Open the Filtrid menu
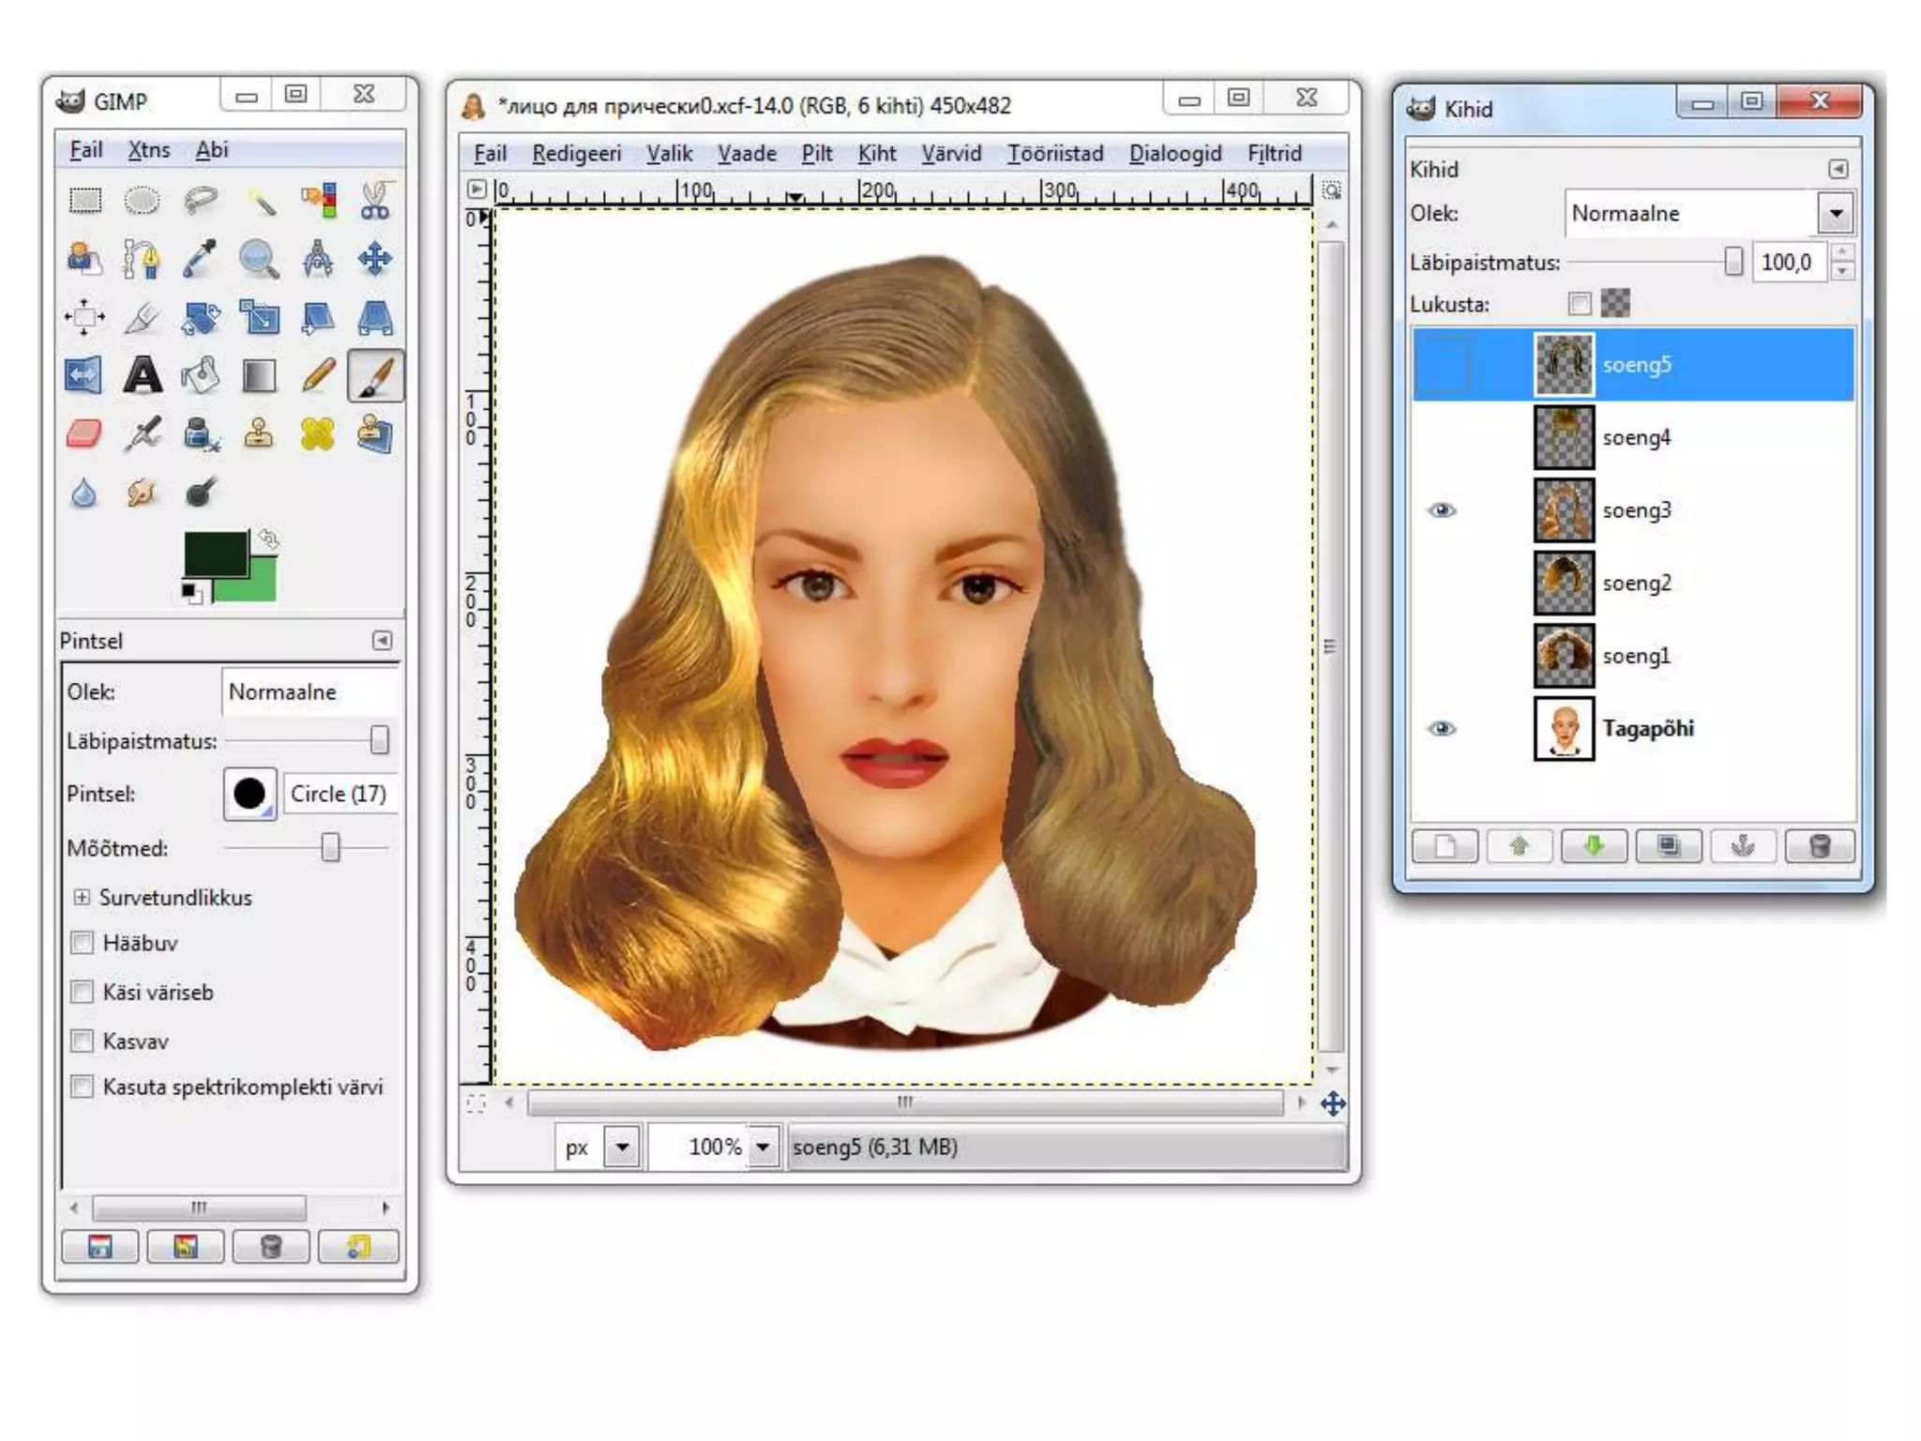Screen dimensions: 1921x1441 [x=1274, y=153]
